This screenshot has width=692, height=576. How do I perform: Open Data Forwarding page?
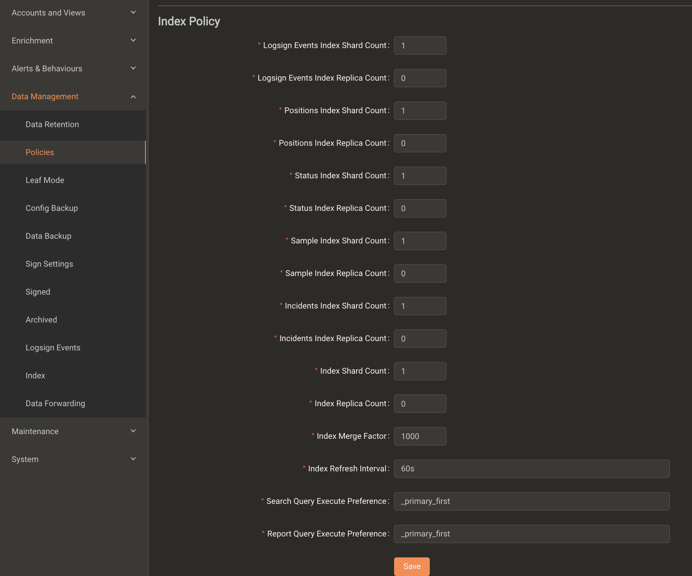tap(73, 404)
